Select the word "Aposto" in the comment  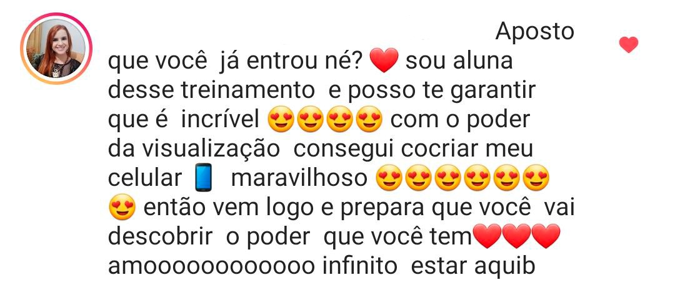534,32
